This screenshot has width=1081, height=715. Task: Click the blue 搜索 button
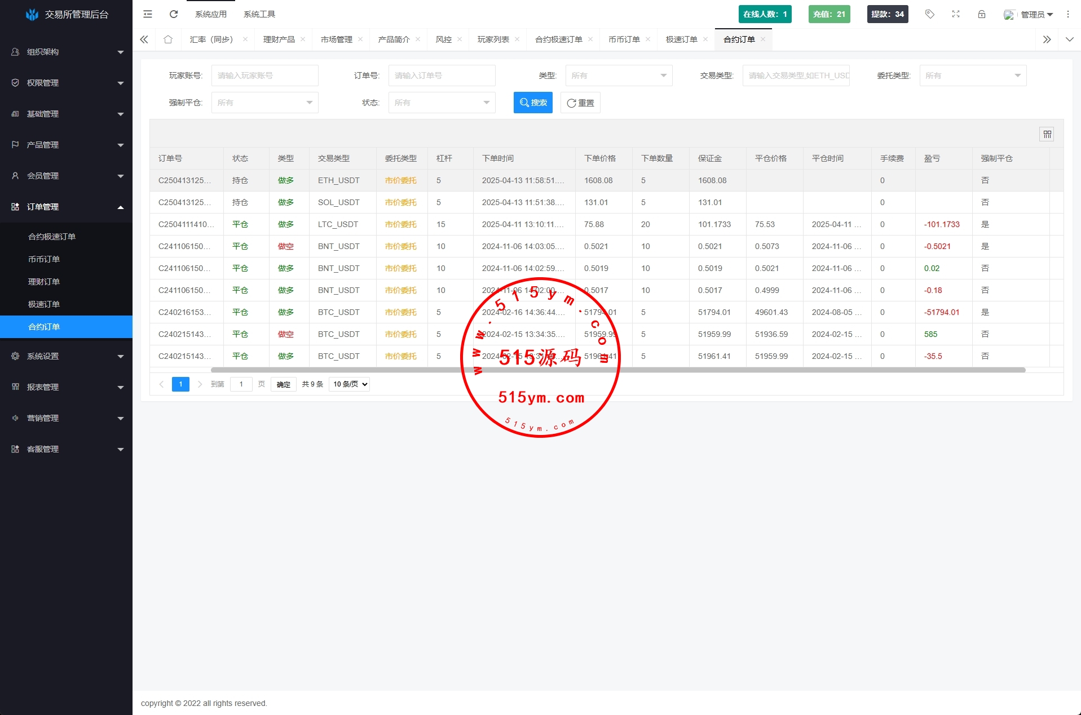pyautogui.click(x=533, y=103)
